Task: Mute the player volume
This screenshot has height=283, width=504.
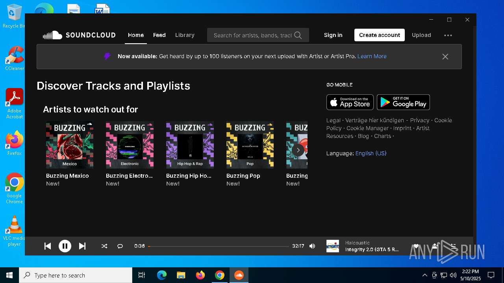Action: (x=312, y=246)
